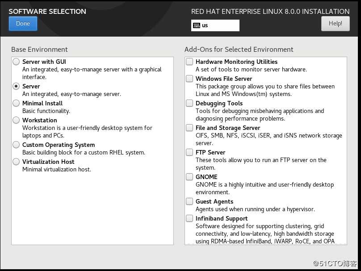Select Virtualization Host radio button
This screenshot has height=271, width=361.
pyautogui.click(x=16, y=162)
